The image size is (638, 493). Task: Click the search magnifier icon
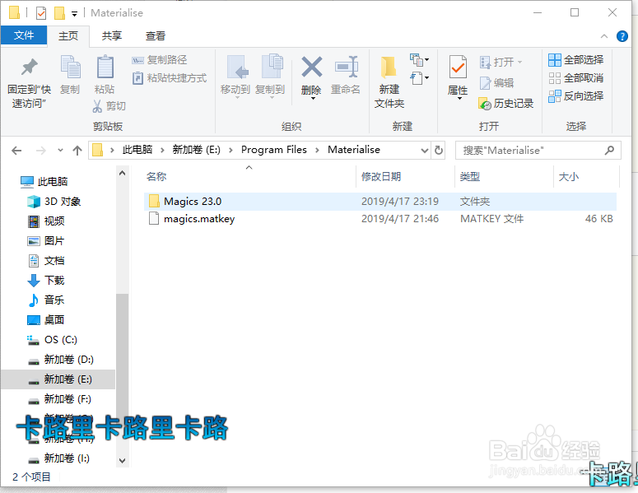[609, 150]
